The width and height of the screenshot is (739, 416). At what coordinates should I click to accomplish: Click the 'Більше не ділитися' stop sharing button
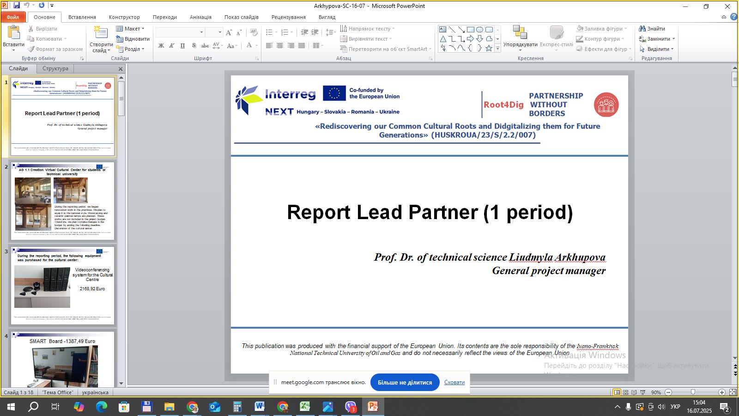tap(405, 382)
